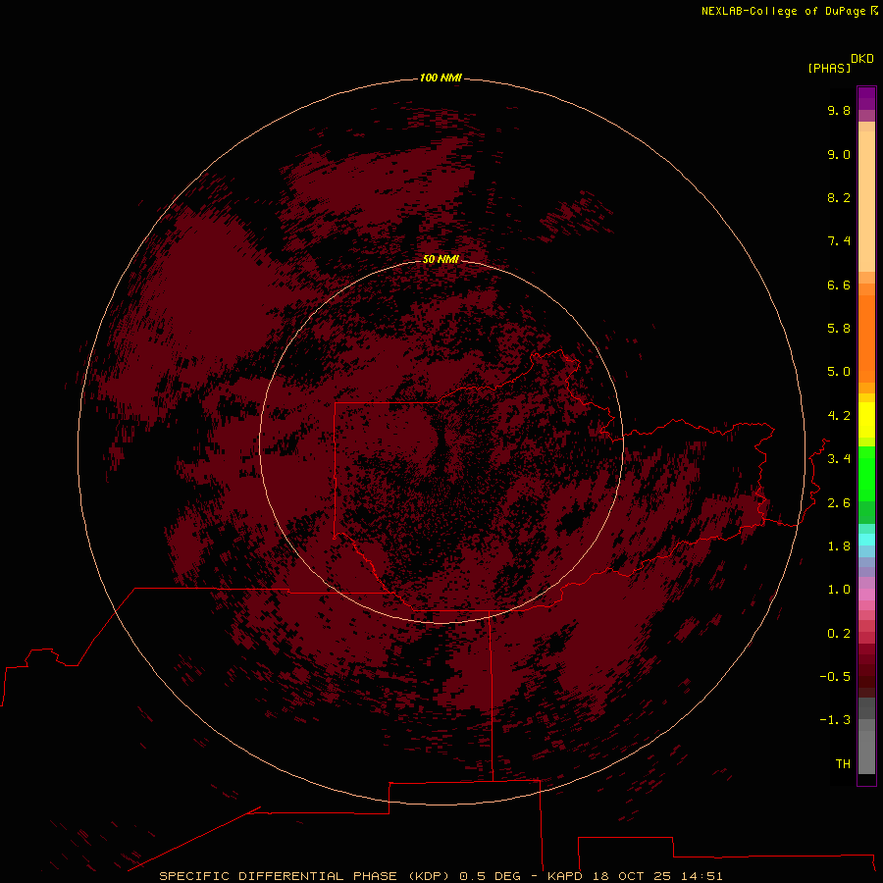Viewport: 883px width, 883px height.
Task: Click the gray segment near TH on color bar
Action: pos(866,752)
